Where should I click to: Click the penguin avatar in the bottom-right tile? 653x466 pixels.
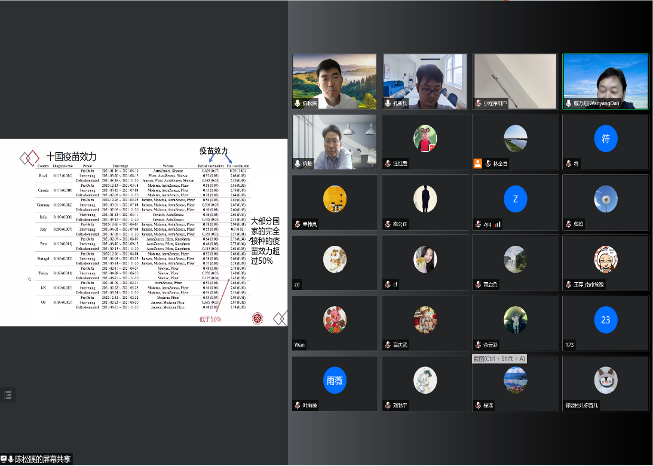click(x=605, y=380)
